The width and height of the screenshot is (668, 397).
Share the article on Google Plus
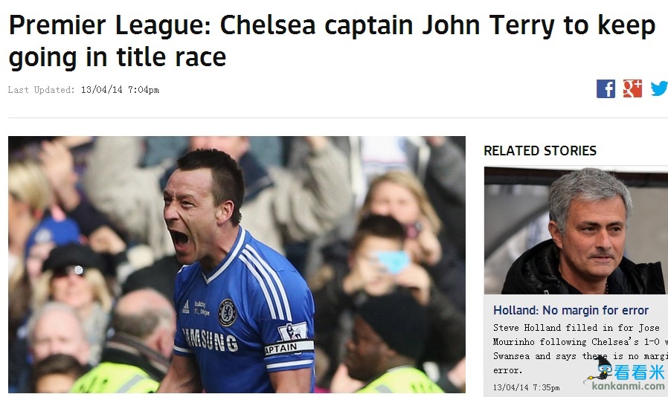click(x=632, y=88)
